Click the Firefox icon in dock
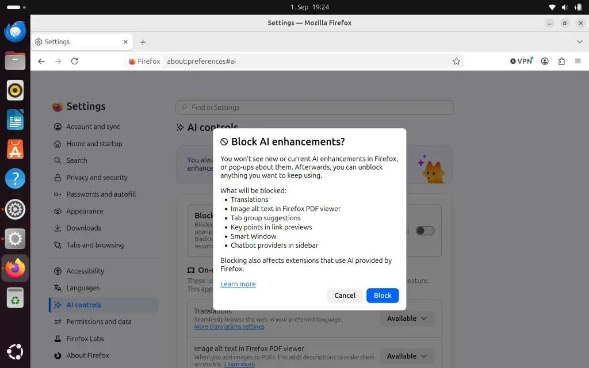 pos(15,268)
